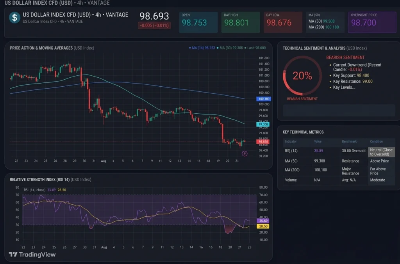Click the purple 25.69 RSI axis label
The image size is (400, 264).
pos(263,221)
